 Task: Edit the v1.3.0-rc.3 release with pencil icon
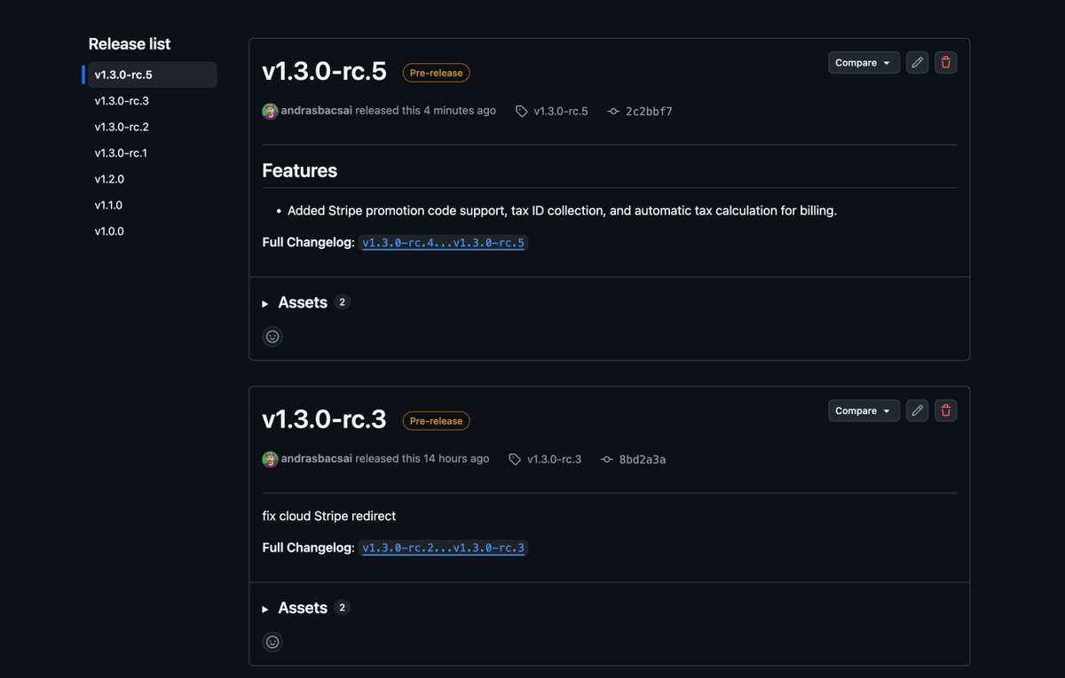coord(918,410)
